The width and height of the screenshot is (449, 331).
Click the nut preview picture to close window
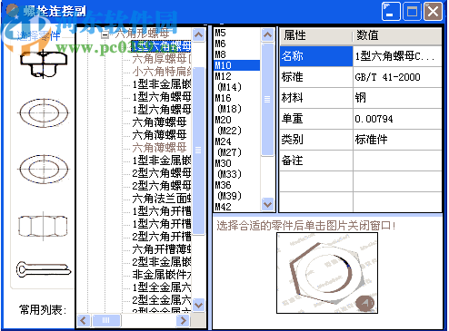[327, 273]
